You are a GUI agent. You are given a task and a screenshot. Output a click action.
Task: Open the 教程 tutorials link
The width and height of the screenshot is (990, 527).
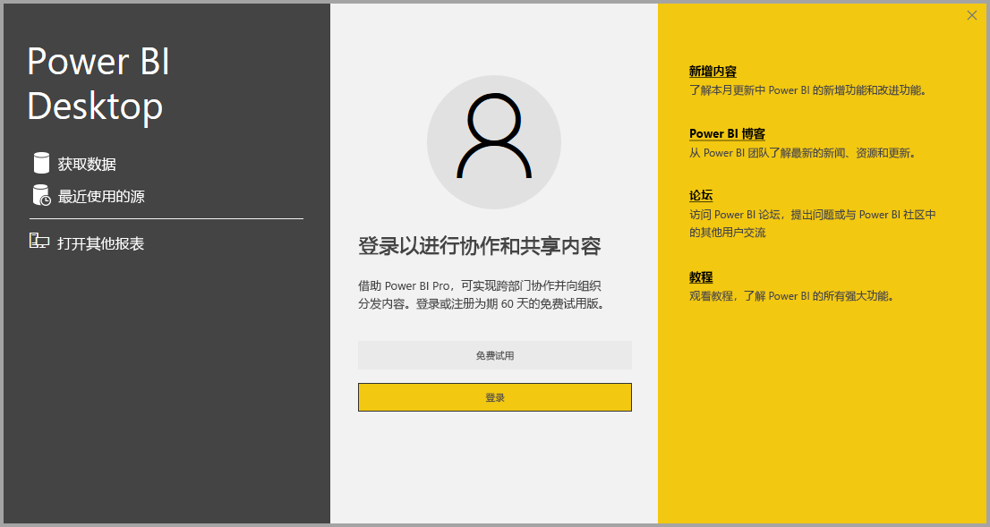coord(701,277)
